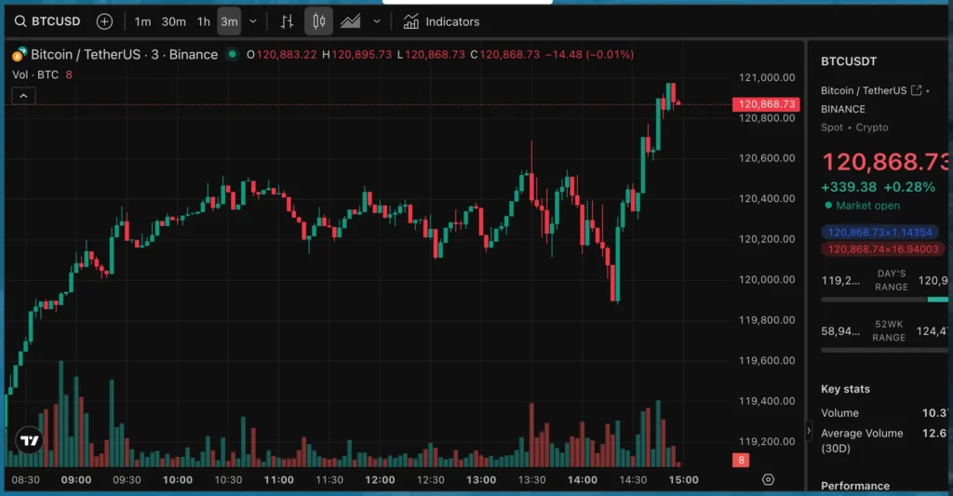Switch to area chart style
Image resolution: width=953 pixels, height=496 pixels.
[351, 20]
